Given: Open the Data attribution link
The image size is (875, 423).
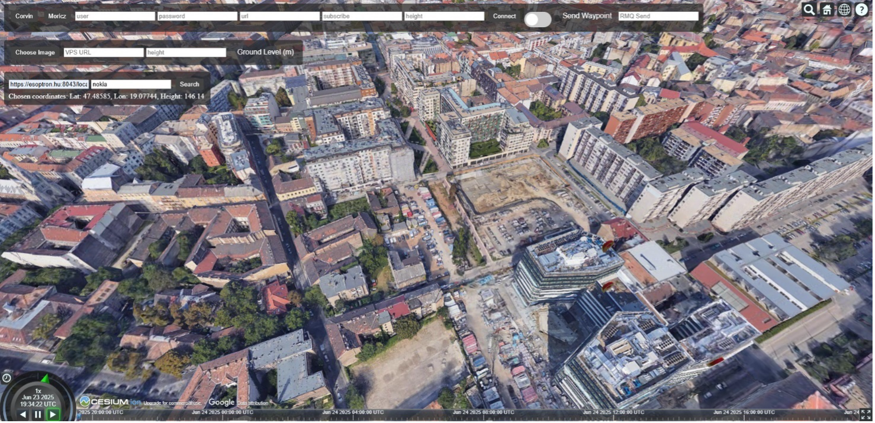Looking at the screenshot, I should coord(253,403).
